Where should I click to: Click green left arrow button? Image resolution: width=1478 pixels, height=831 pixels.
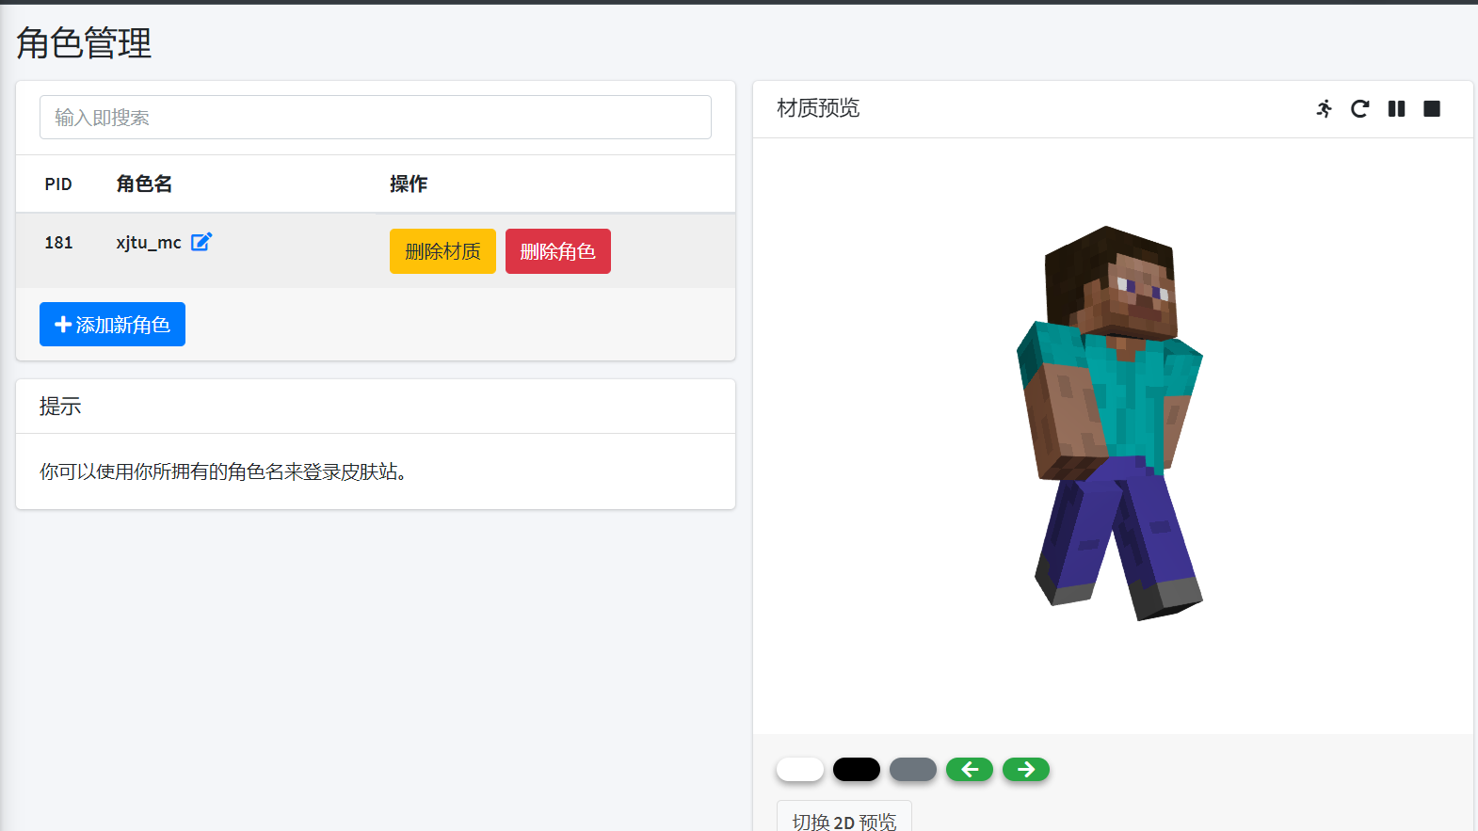tap(970, 770)
